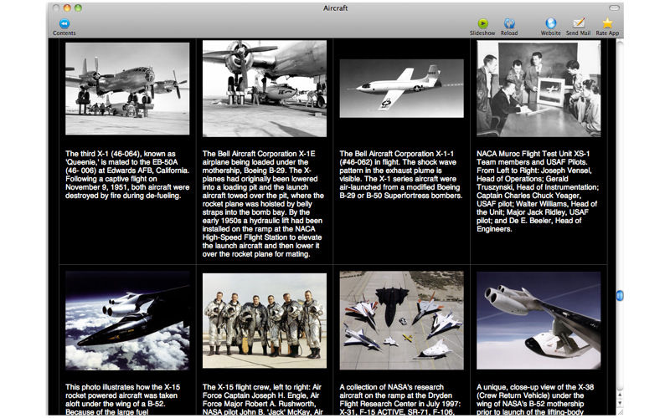This screenshot has height=418, width=670.
Task: Open the X-1E being loaded under B-29 photo
Action: (265, 89)
